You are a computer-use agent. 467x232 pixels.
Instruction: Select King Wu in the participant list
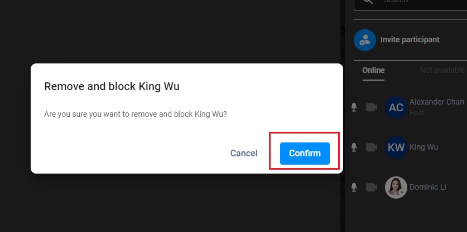tap(423, 147)
